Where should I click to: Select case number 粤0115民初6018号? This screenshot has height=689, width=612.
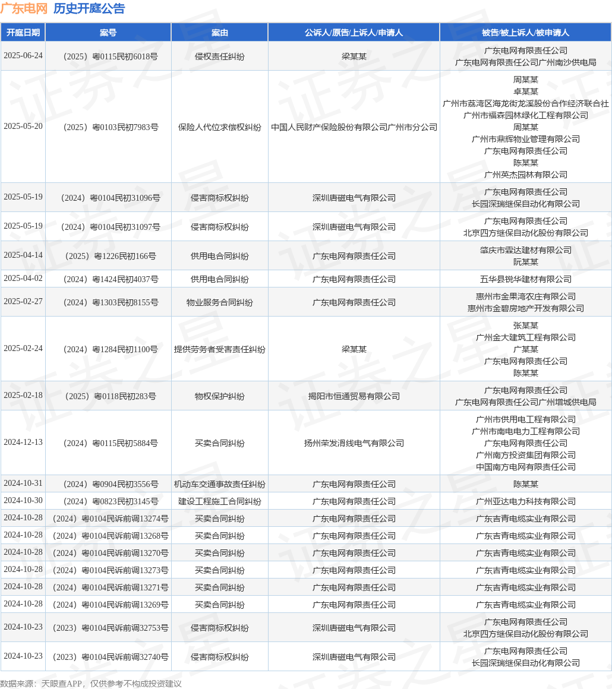[111, 56]
